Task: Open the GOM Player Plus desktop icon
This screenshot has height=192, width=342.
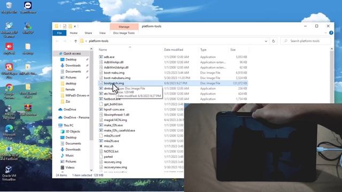Action: click(x=9, y=71)
